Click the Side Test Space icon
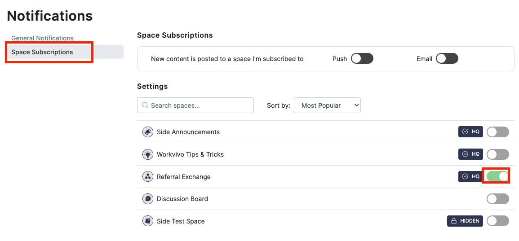Image resolution: width=519 pixels, height=241 pixels. coord(148,221)
